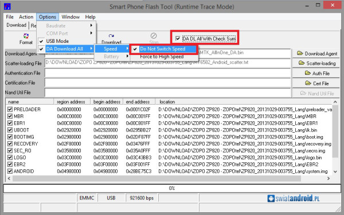Click the Certification File input field
Screen dimensions: 344x215
(x=167, y=83)
